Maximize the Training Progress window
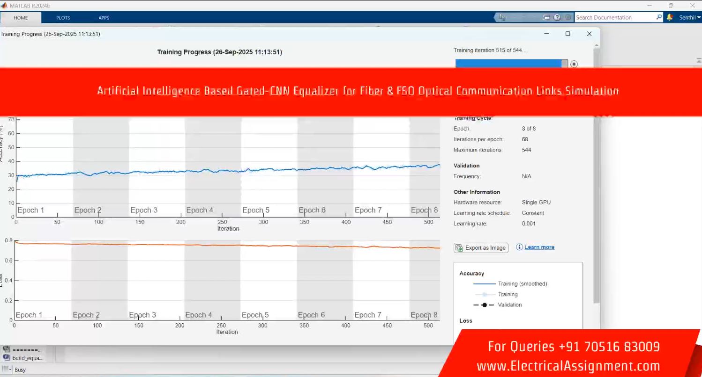Screen dimensions: 702x377 (x=568, y=34)
